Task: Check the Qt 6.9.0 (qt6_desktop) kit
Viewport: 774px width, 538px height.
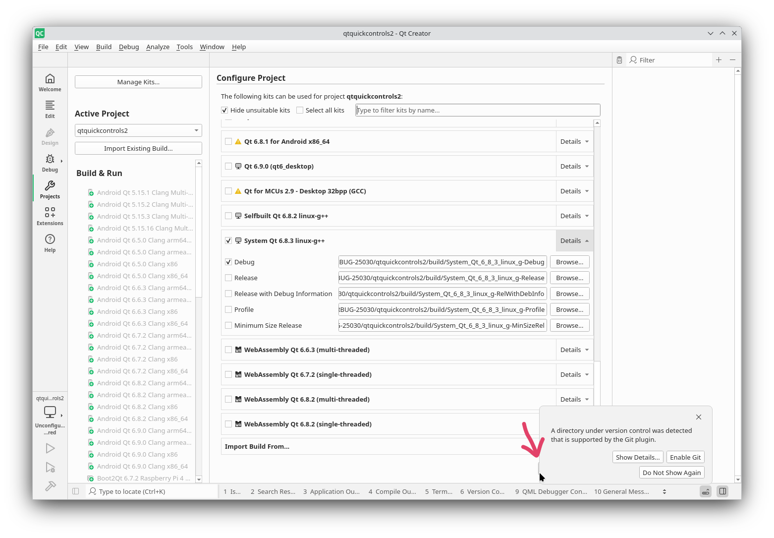Action: 228,166
